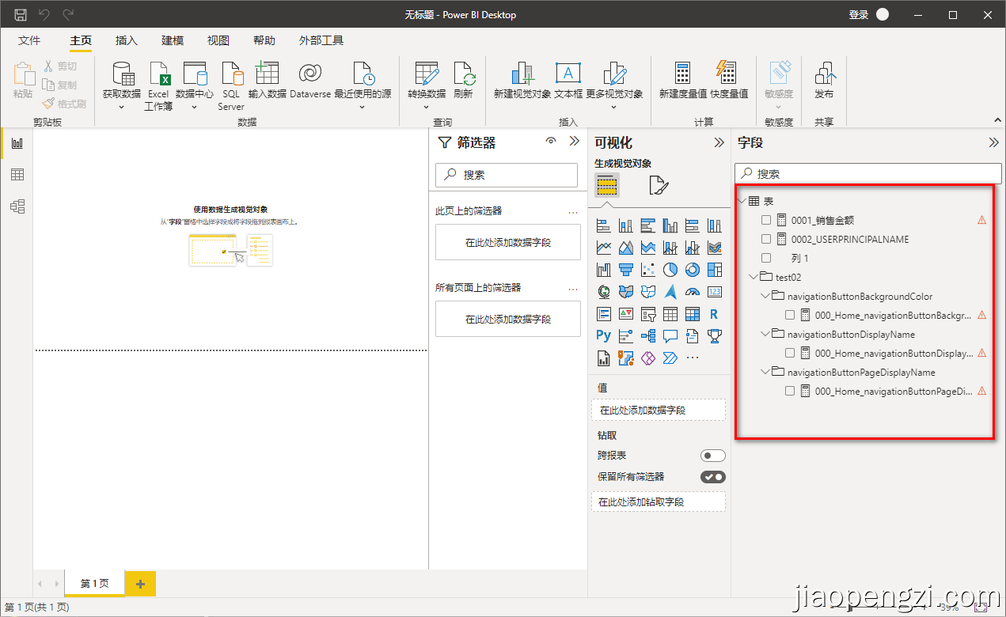This screenshot has width=1006, height=617.
Task: Open the 获取数据 dropdown arrow
Action: coord(121,106)
